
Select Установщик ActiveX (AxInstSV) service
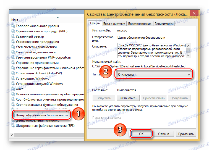(39, 73)
